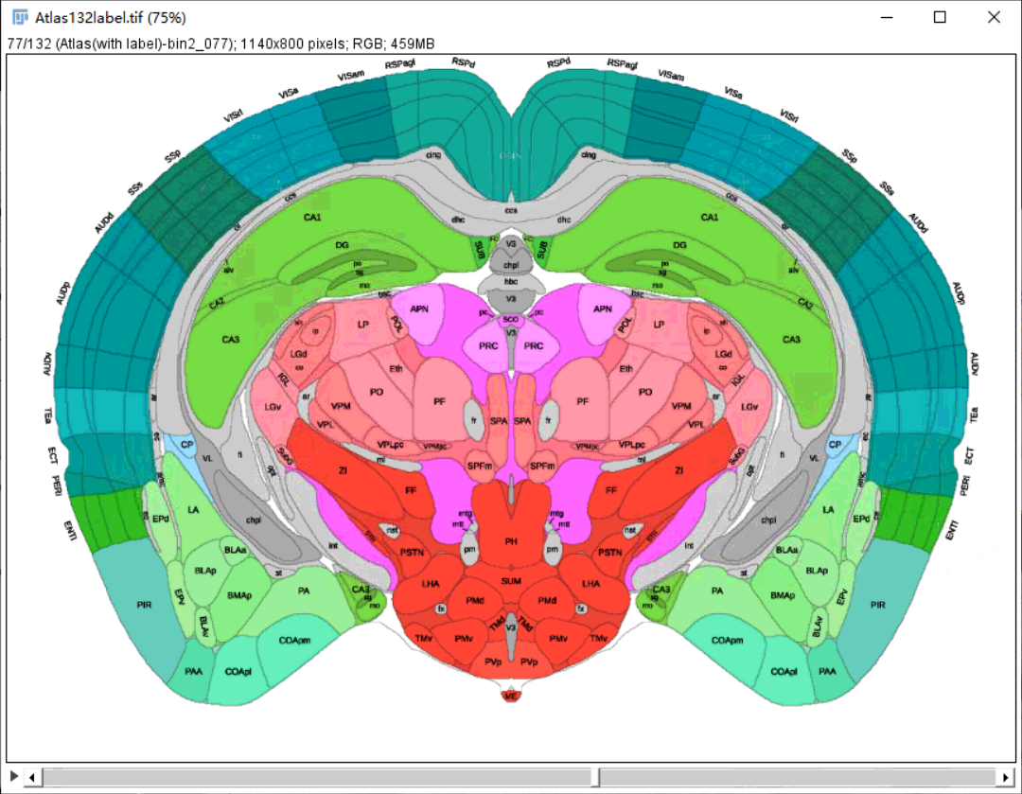Click the SCO label at the midline
Image resolution: width=1022 pixels, height=794 pixels.
pos(511,320)
